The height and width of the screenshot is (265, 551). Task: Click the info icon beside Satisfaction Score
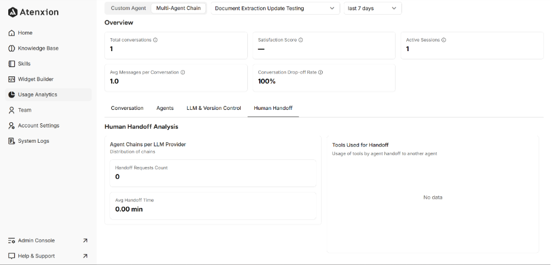(x=301, y=40)
